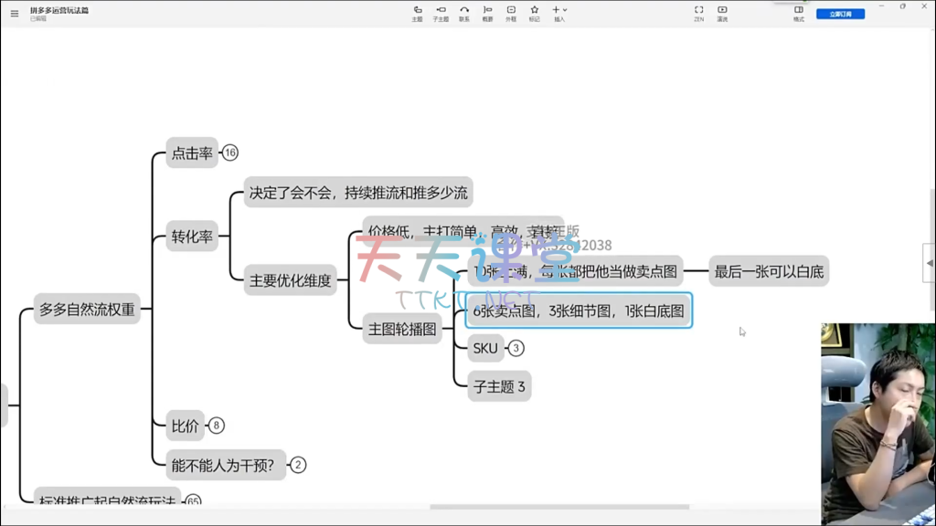Select the Relationship (联系) tool
This screenshot has width=936, height=526.
tap(464, 12)
